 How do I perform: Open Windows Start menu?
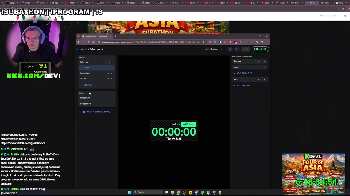click(130, 192)
